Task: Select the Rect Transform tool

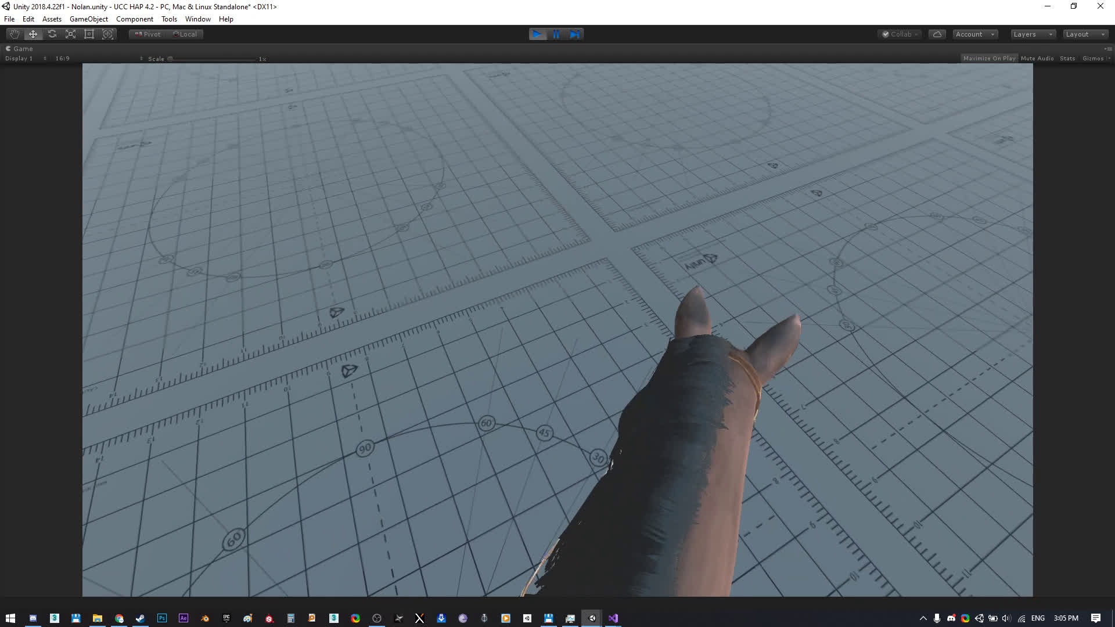Action: click(x=89, y=34)
